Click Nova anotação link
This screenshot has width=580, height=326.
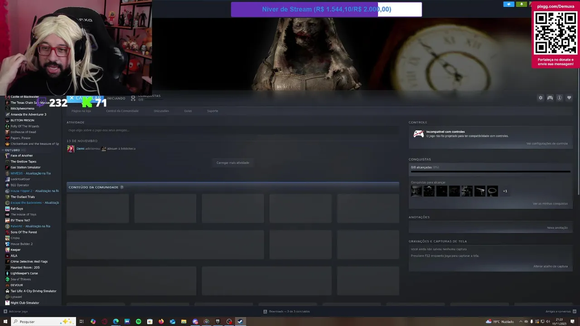coord(557,228)
